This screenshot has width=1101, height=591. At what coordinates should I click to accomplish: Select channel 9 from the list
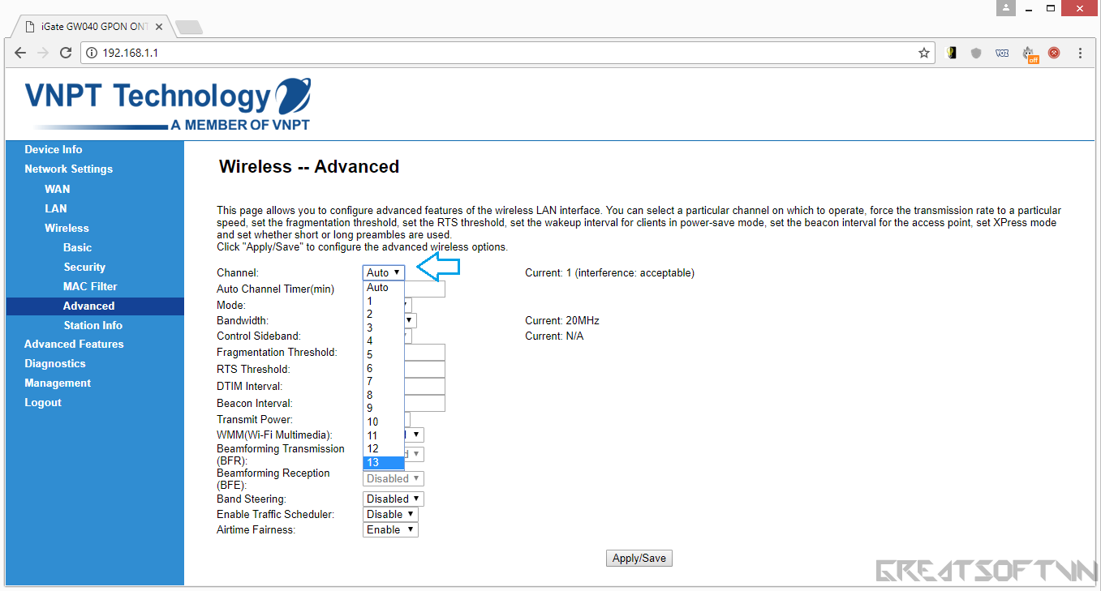383,409
